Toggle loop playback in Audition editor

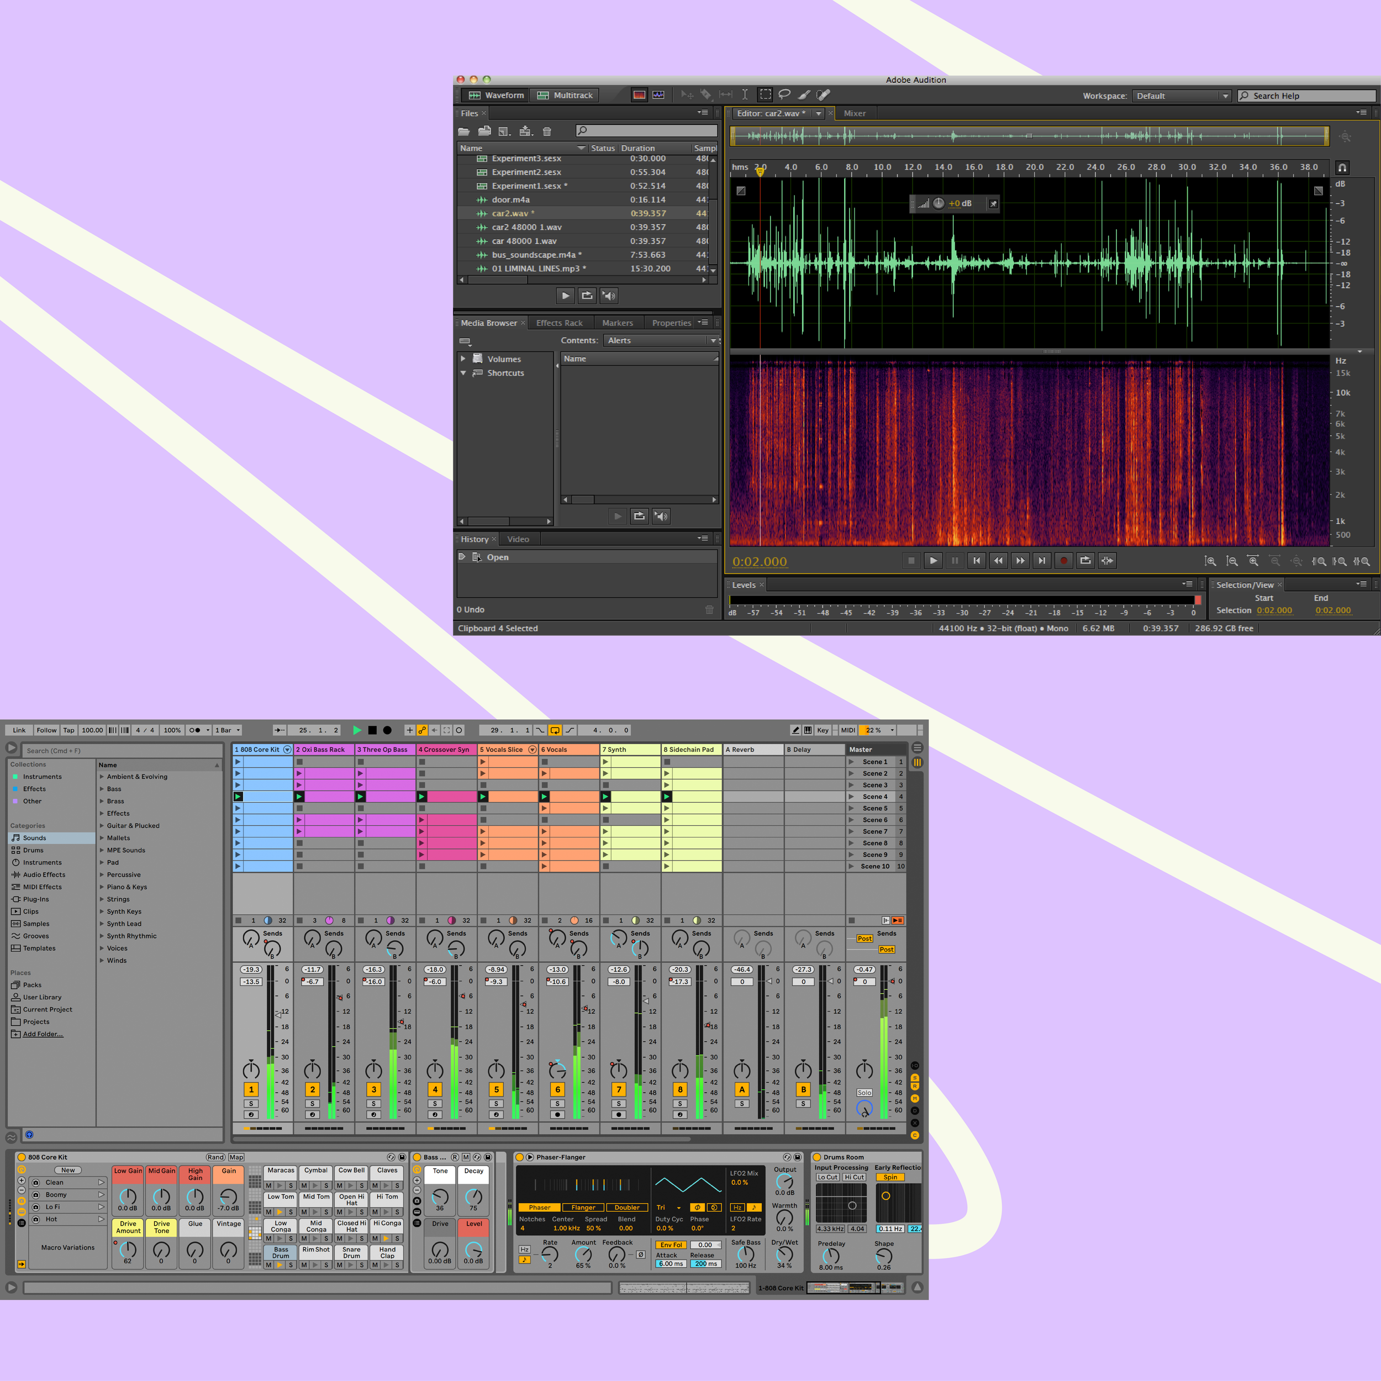coord(1085,560)
